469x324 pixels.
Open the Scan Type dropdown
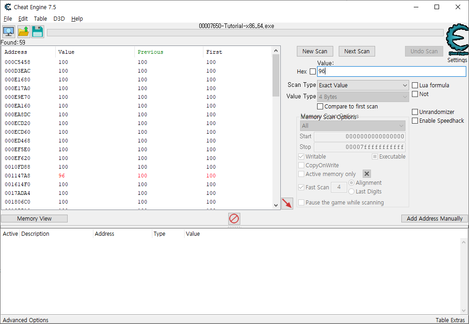(x=363, y=85)
